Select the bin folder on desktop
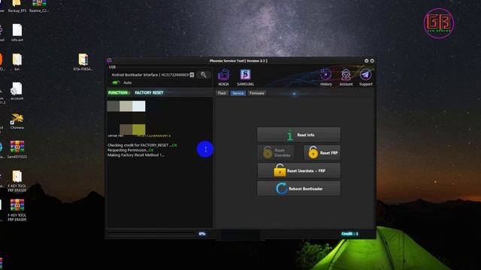 (x=17, y=62)
